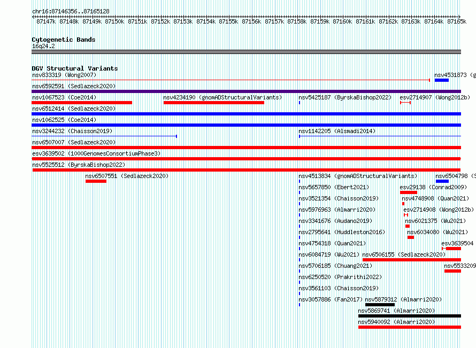The image size is (476, 348).
Task: Open nsv5706185 (Chuang2021) label
Action: coord(335,266)
